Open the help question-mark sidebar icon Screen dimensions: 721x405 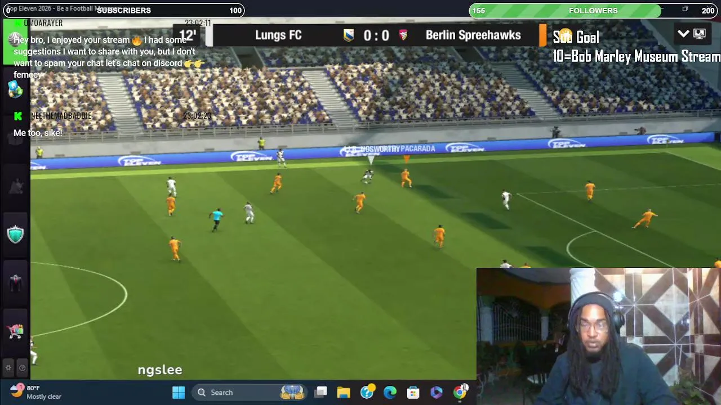pos(22,368)
